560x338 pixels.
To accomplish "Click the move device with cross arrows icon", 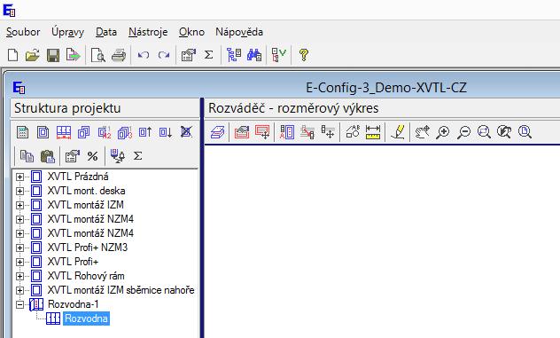I will 328,132.
